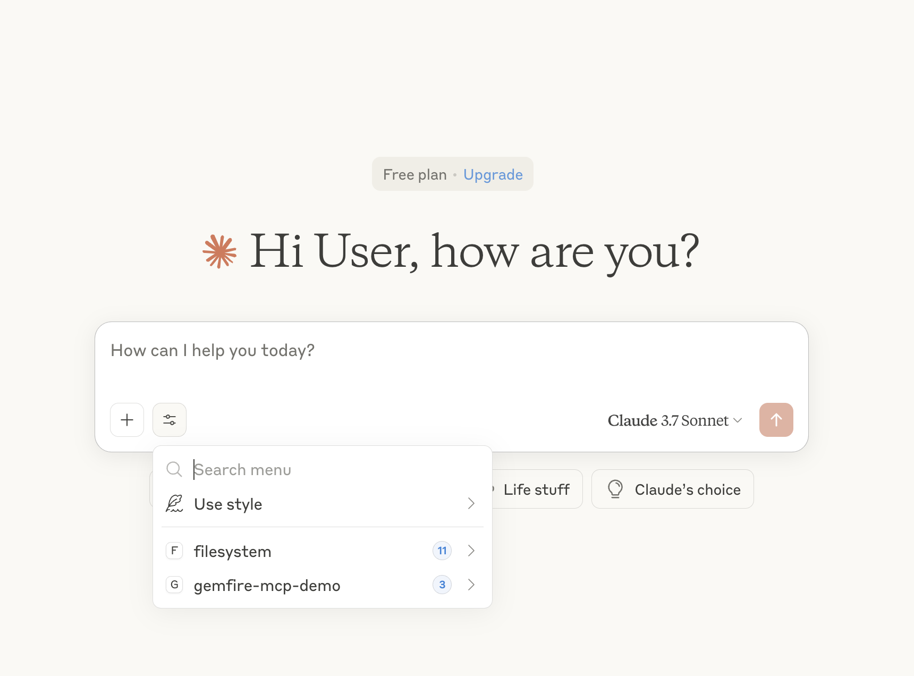The width and height of the screenshot is (914, 676).
Task: Expand the Use style submenu chevron
Action: tap(471, 503)
